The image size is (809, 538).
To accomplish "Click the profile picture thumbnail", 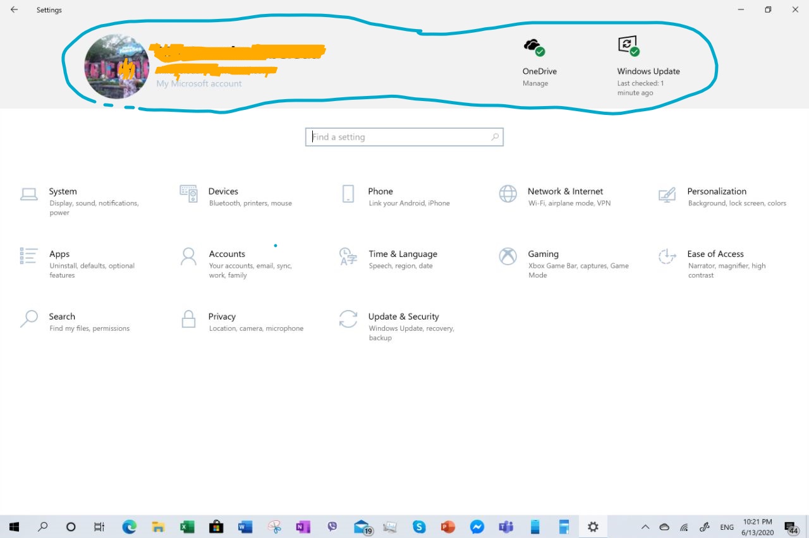I will tap(117, 66).
